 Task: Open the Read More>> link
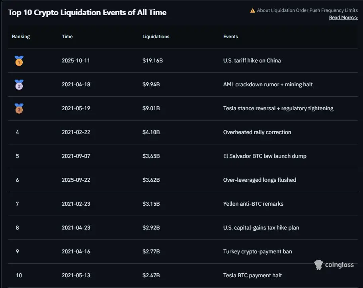(343, 18)
